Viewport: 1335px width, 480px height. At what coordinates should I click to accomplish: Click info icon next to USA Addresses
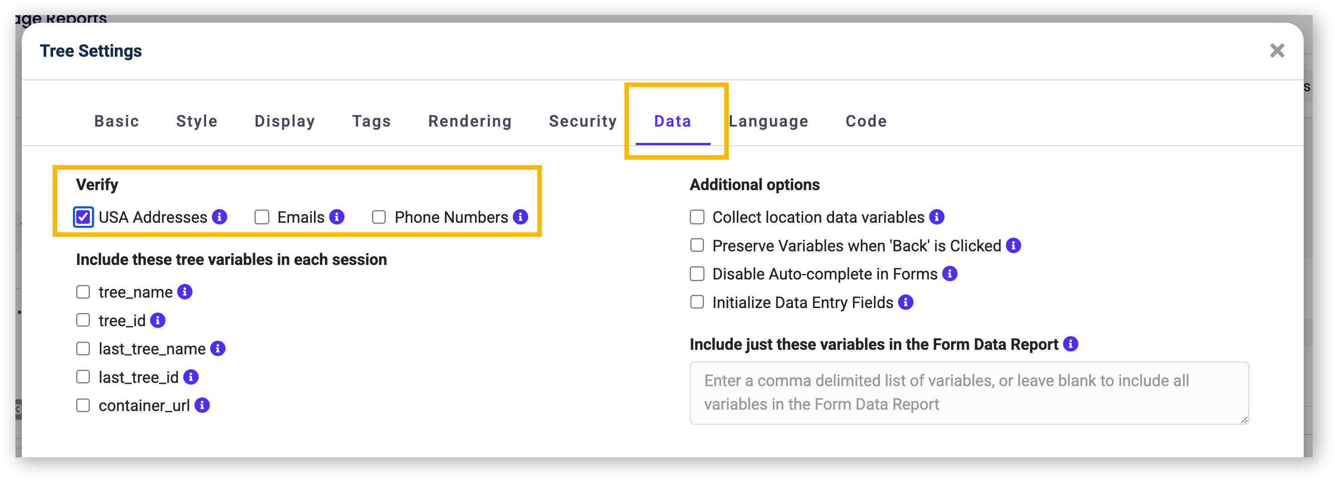[x=220, y=217]
